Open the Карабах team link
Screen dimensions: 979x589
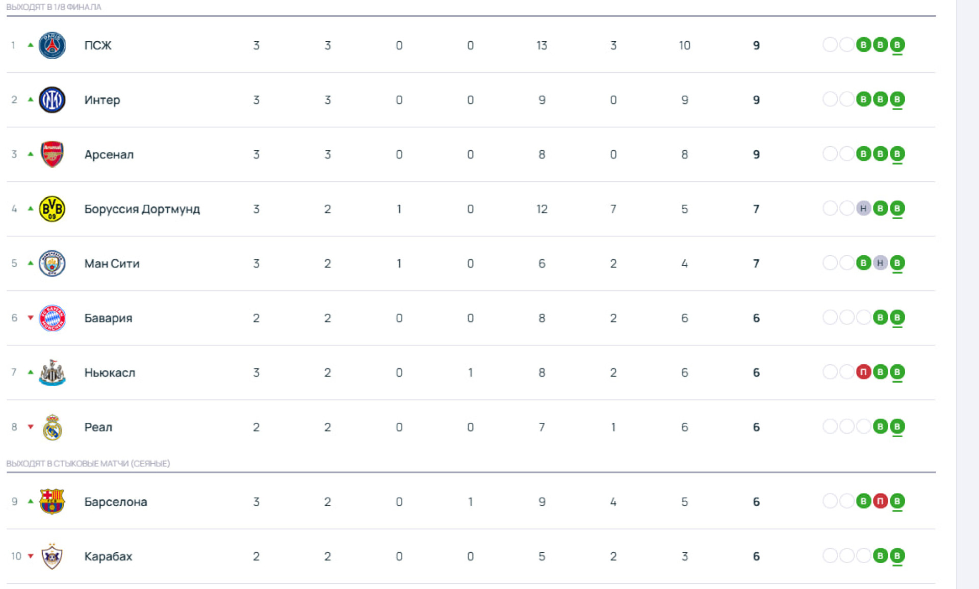click(108, 556)
